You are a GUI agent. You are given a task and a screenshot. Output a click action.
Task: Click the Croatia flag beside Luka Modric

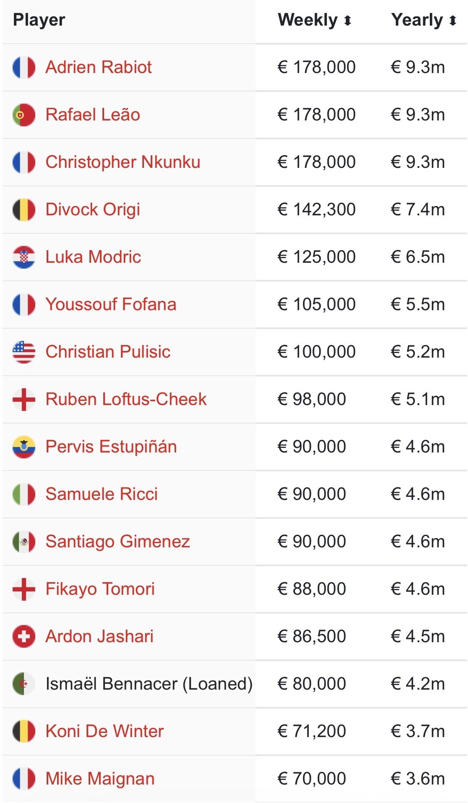[24, 257]
